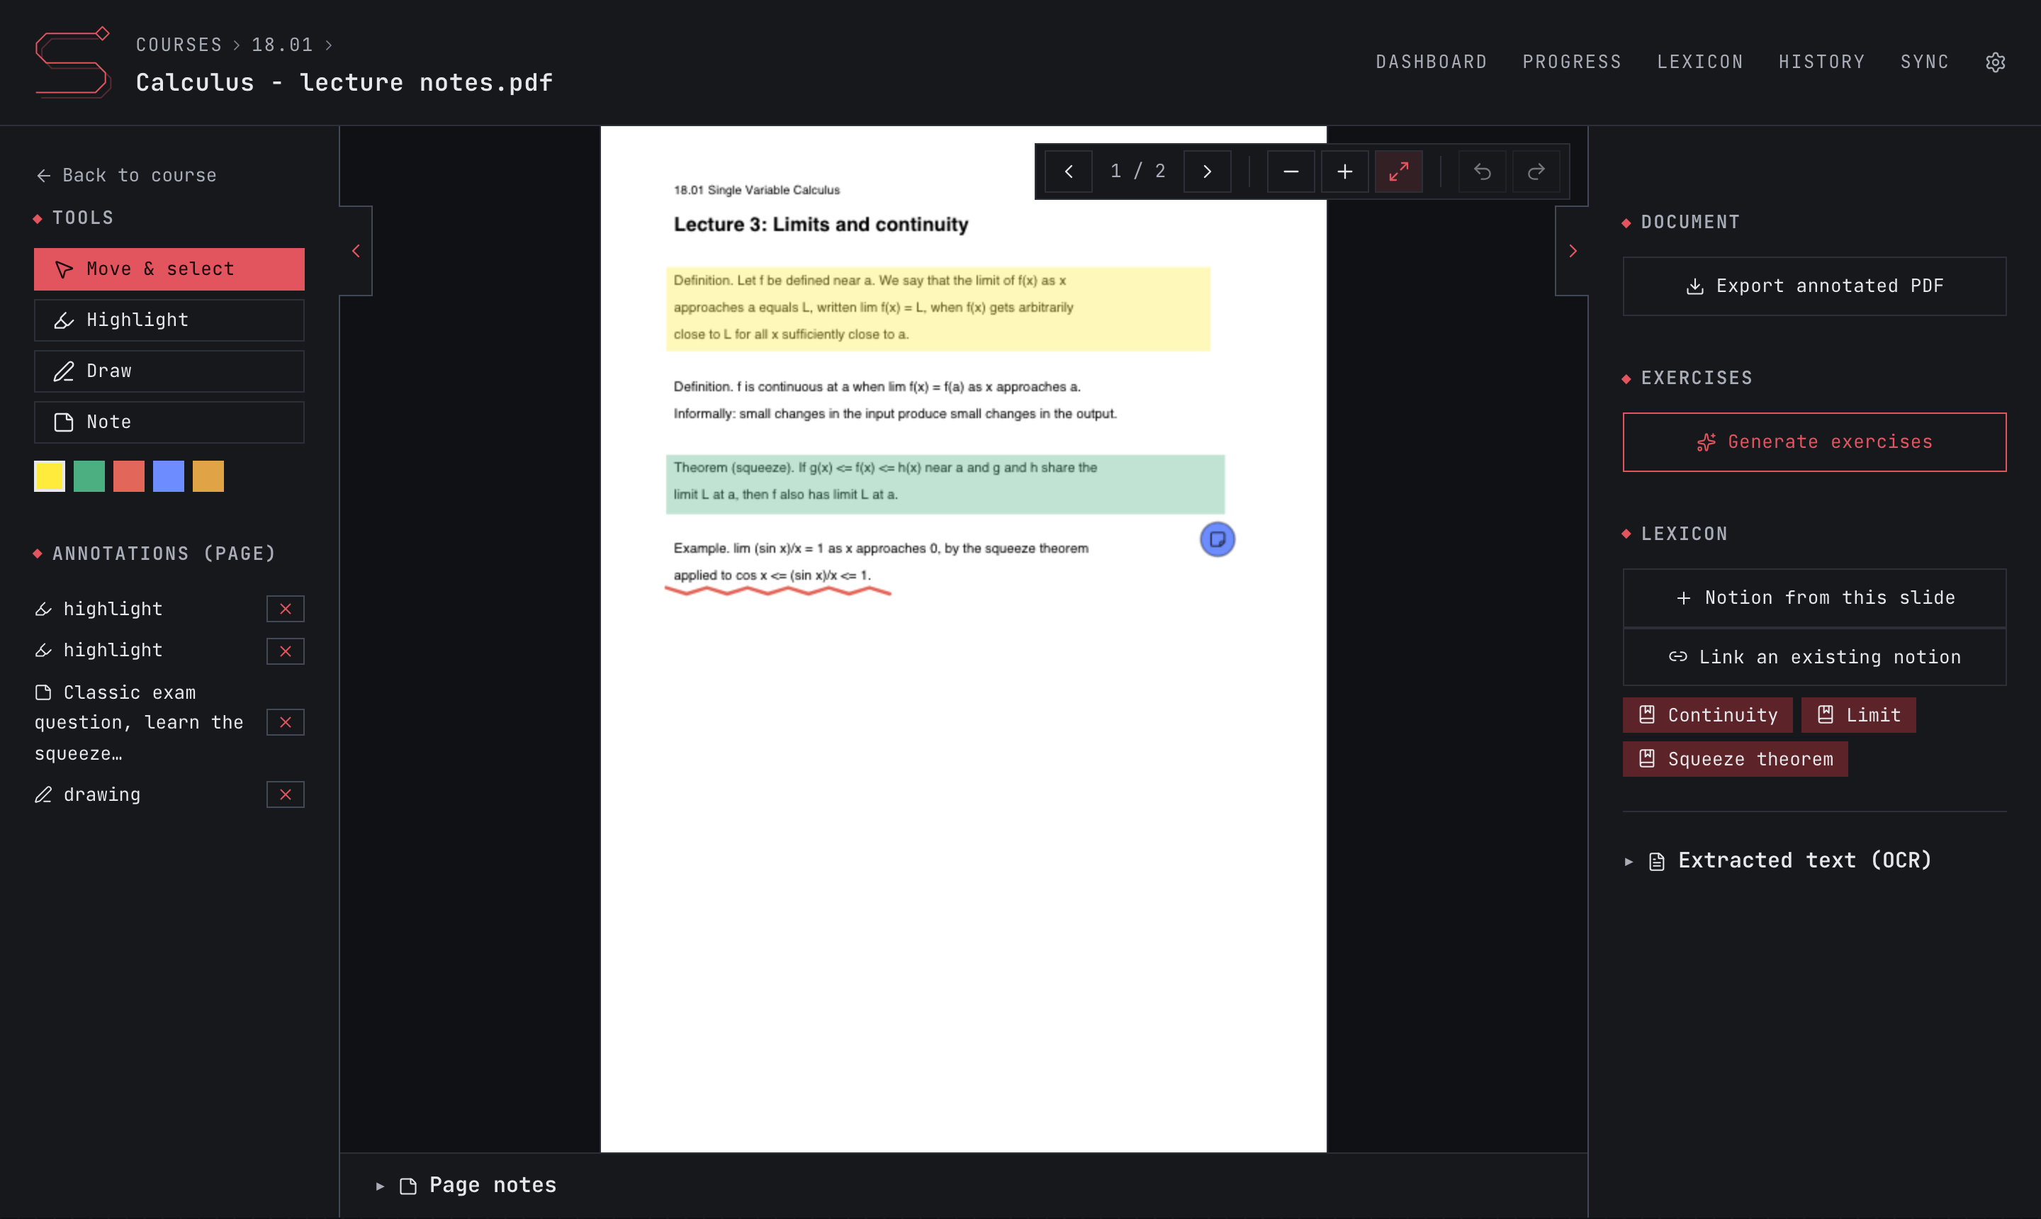Select the Highlight tool
Image resolution: width=2041 pixels, height=1219 pixels.
[x=169, y=320]
